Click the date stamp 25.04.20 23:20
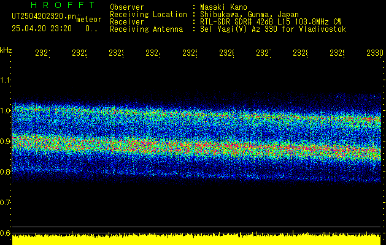This screenshot has height=245, width=386. tap(42, 29)
